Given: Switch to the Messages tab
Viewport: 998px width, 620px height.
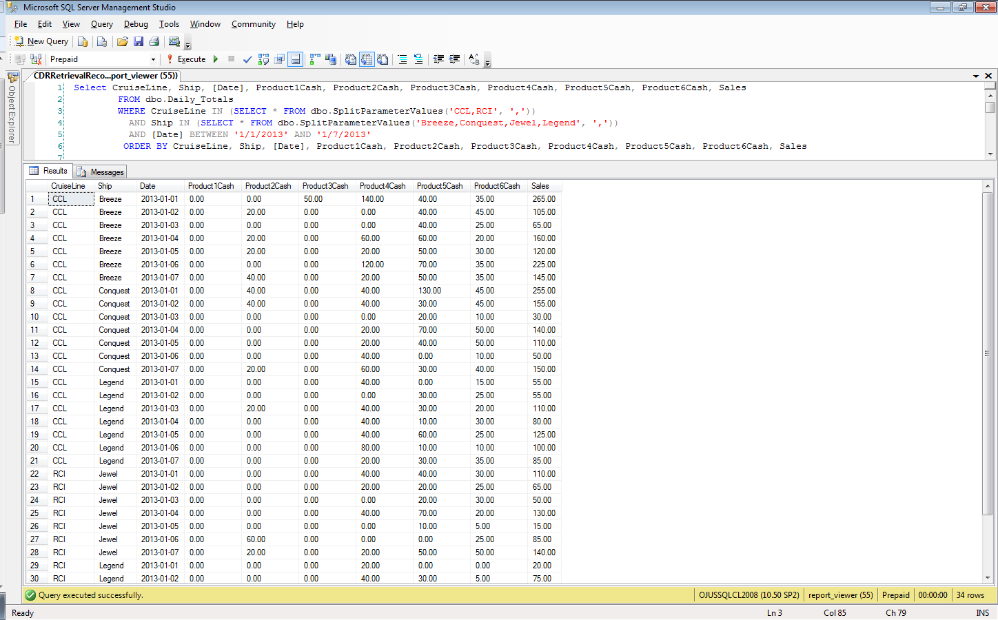Looking at the screenshot, I should click(x=101, y=172).
